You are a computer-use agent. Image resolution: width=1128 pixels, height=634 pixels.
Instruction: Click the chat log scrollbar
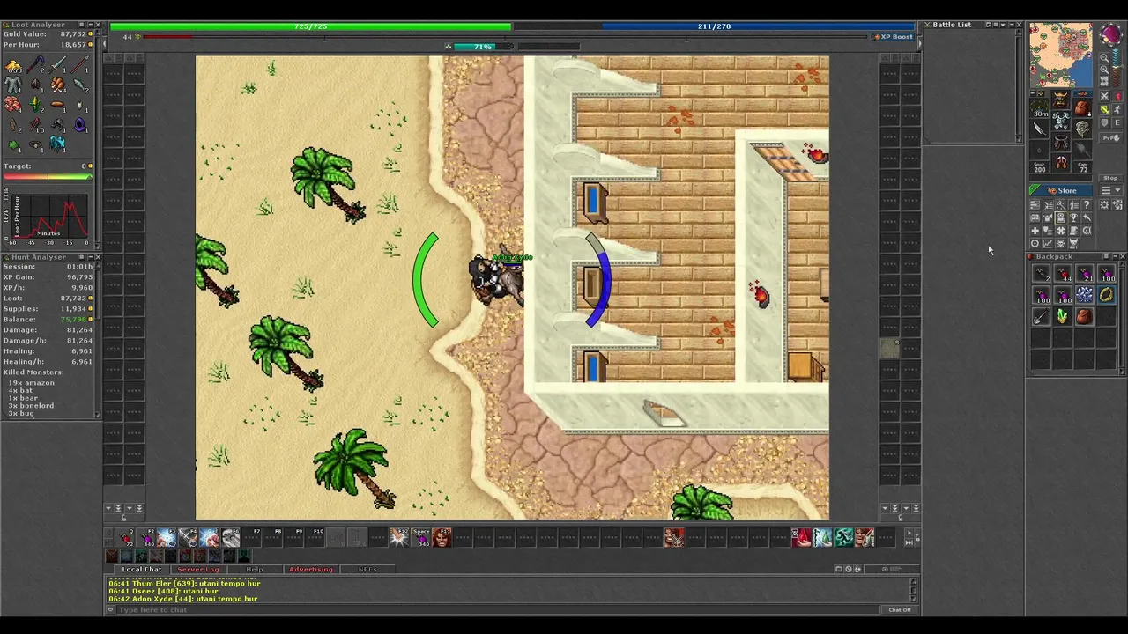pyautogui.click(x=914, y=590)
